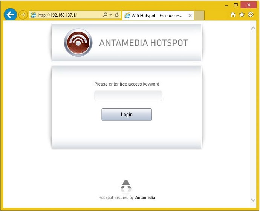Open the address bar dropdown arrow
The width and height of the screenshot is (260, 211).
pos(111,15)
